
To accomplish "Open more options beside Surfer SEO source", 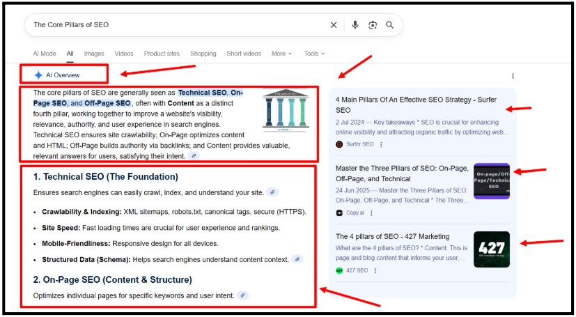I will point(381,144).
